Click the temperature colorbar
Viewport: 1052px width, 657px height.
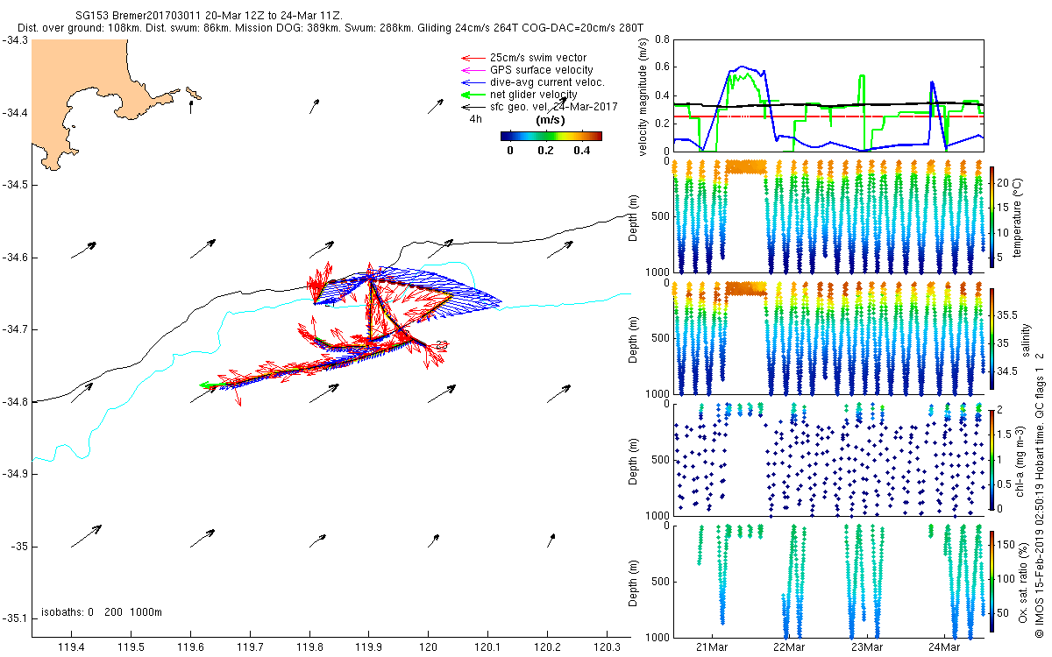click(x=992, y=221)
